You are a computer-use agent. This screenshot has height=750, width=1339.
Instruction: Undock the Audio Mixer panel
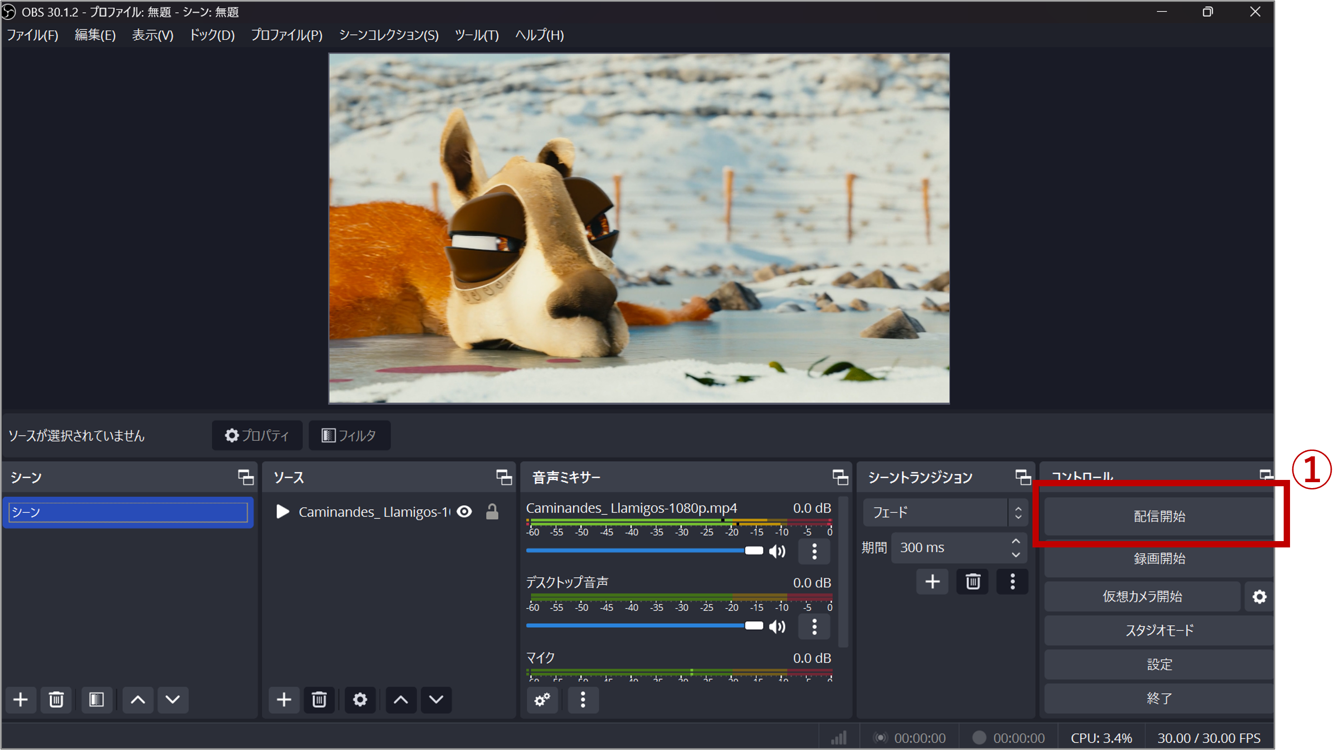point(840,477)
